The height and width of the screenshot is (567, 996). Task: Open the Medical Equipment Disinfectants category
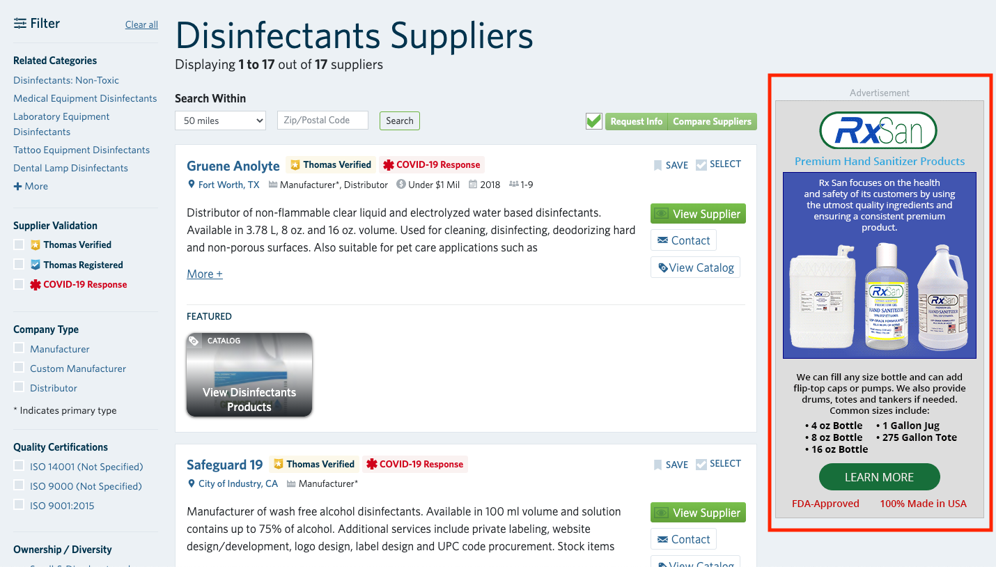[x=85, y=98]
